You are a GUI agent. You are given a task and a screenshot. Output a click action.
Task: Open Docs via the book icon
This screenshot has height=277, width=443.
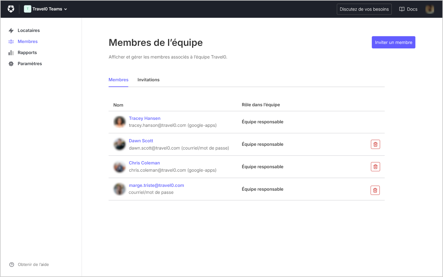click(x=401, y=9)
